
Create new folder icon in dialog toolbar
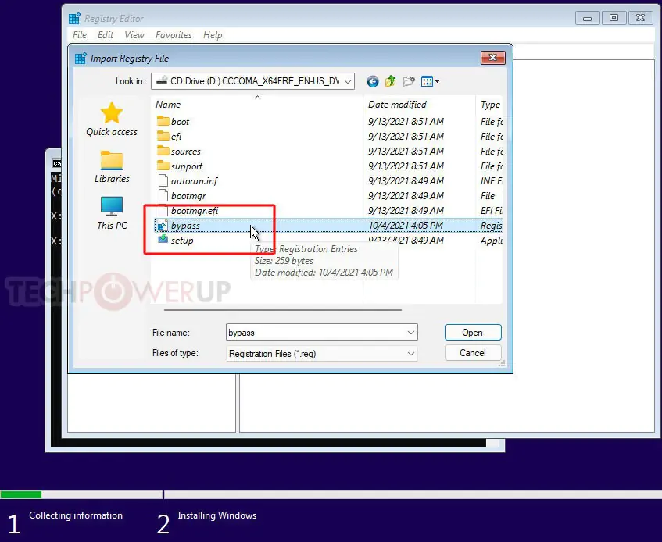pyautogui.click(x=409, y=81)
